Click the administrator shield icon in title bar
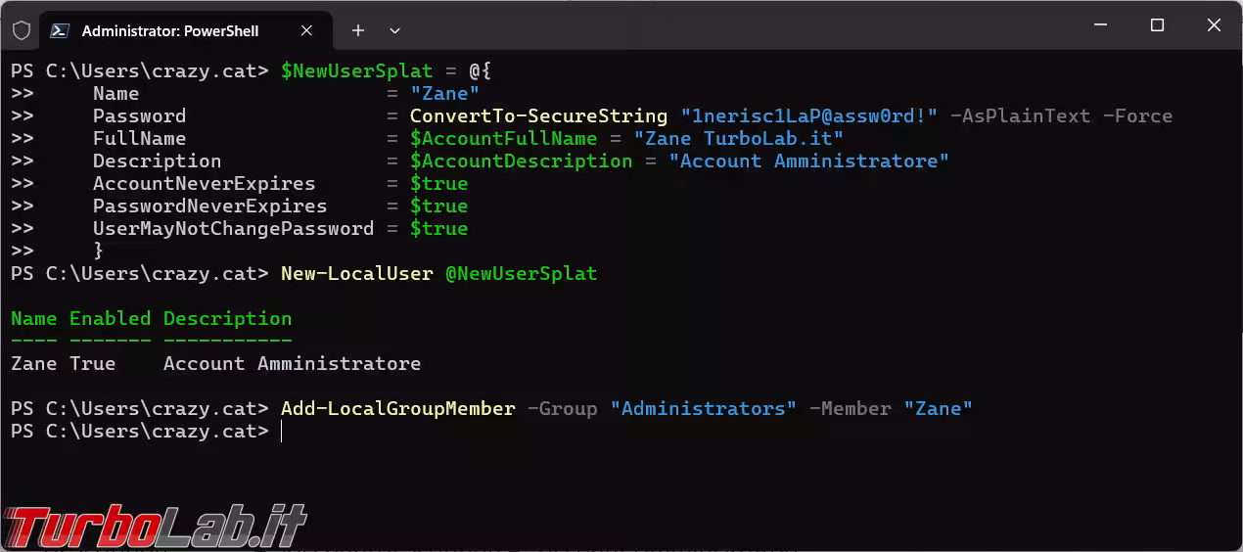The image size is (1243, 552). (x=21, y=30)
